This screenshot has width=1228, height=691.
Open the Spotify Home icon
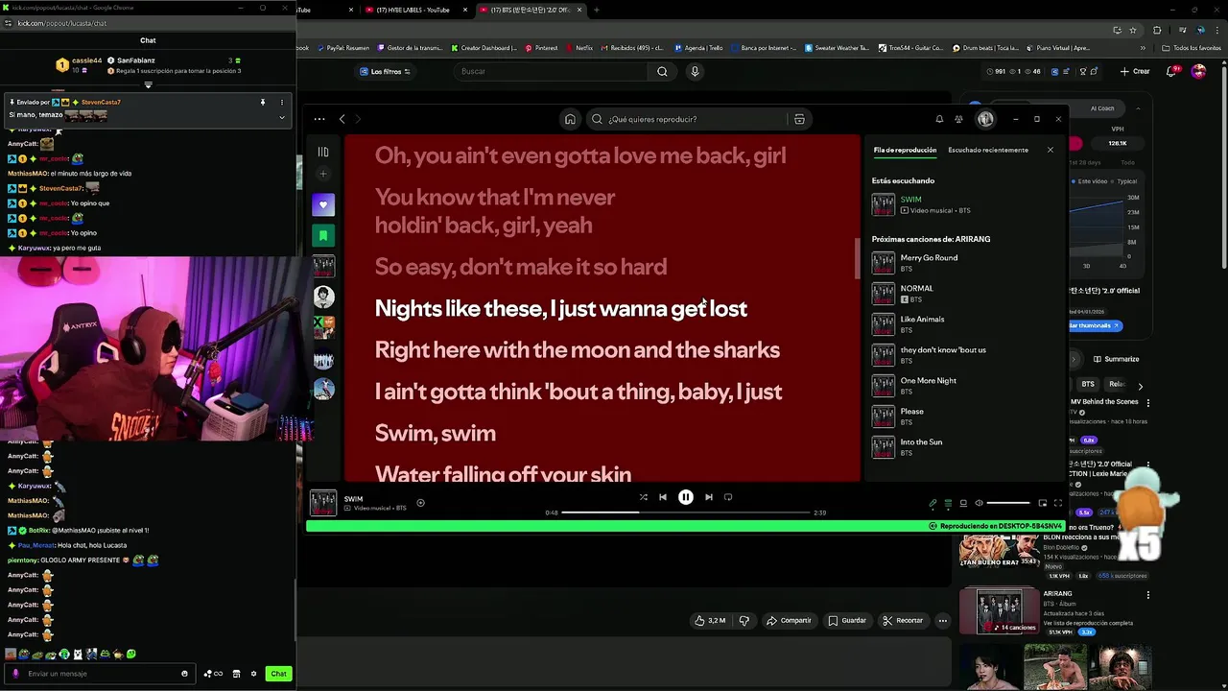[570, 119]
